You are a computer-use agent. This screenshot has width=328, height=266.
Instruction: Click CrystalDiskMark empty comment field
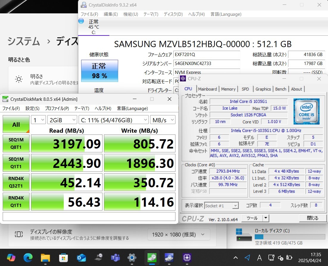point(89,216)
